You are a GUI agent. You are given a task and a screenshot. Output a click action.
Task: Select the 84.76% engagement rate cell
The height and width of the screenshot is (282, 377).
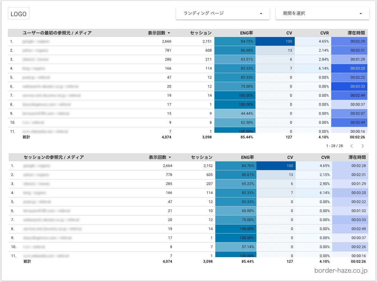coord(236,166)
